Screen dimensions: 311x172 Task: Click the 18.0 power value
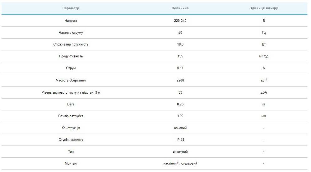click(x=180, y=44)
